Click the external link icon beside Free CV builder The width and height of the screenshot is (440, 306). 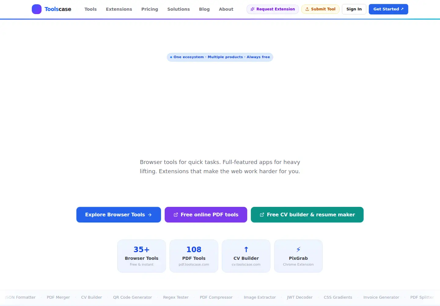[x=262, y=215]
